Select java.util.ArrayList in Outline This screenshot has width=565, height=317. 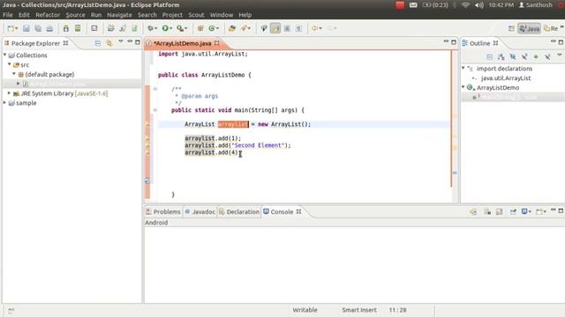coord(506,78)
